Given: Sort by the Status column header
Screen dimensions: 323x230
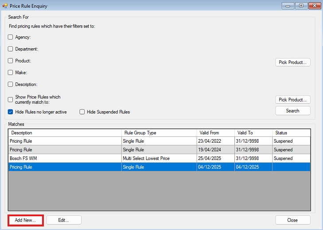Looking at the screenshot, I should (x=291, y=133).
